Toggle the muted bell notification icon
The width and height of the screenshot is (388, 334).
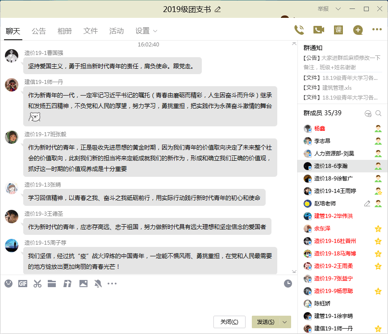[98, 284]
